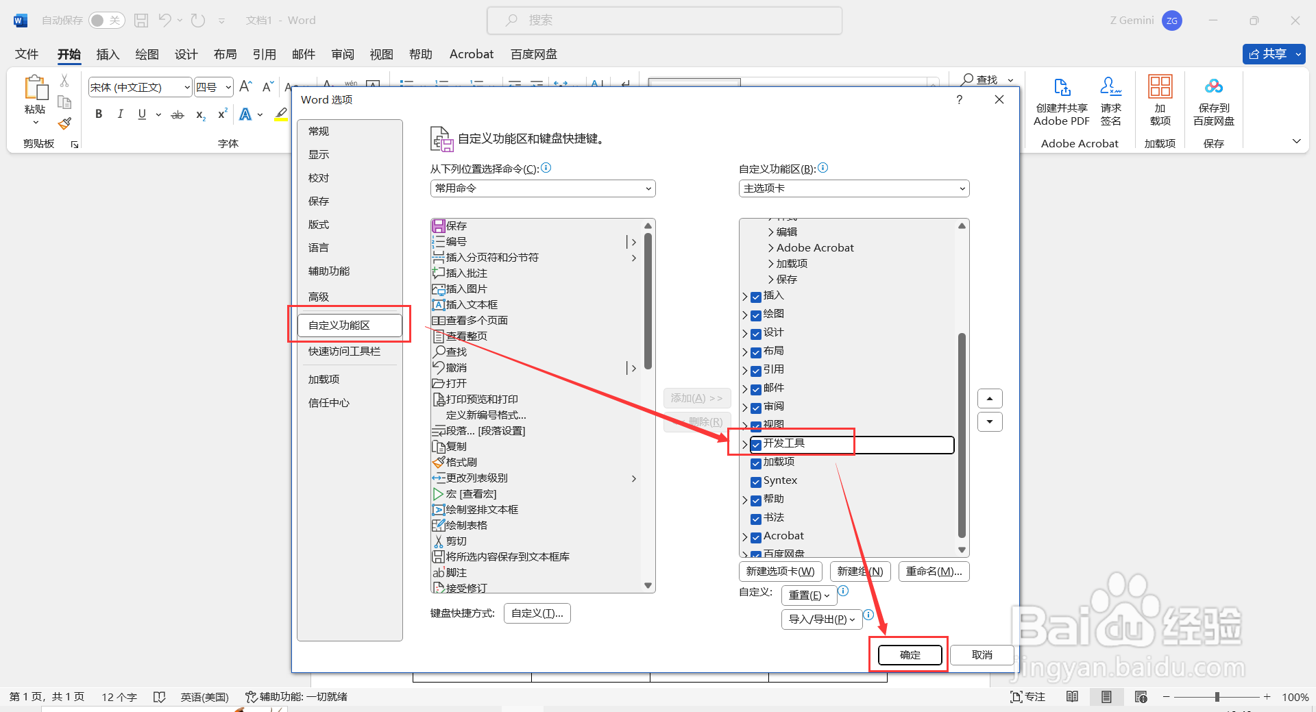Click the Increase Font Size icon

(245, 87)
